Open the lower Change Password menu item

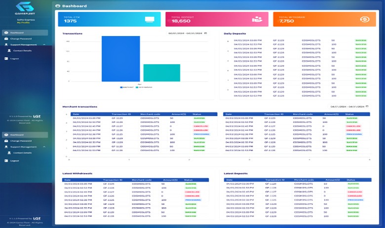21,141
